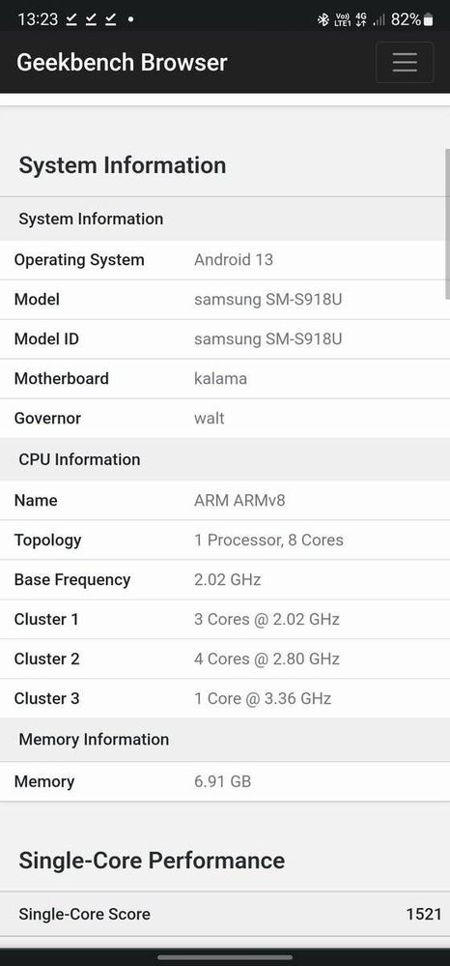
Task: Tap the Bluetooth status icon
Action: [x=323, y=19]
